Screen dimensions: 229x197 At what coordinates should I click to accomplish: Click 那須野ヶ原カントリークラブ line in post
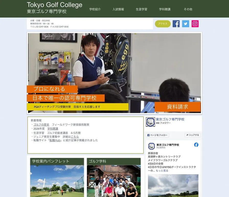pos(164,157)
